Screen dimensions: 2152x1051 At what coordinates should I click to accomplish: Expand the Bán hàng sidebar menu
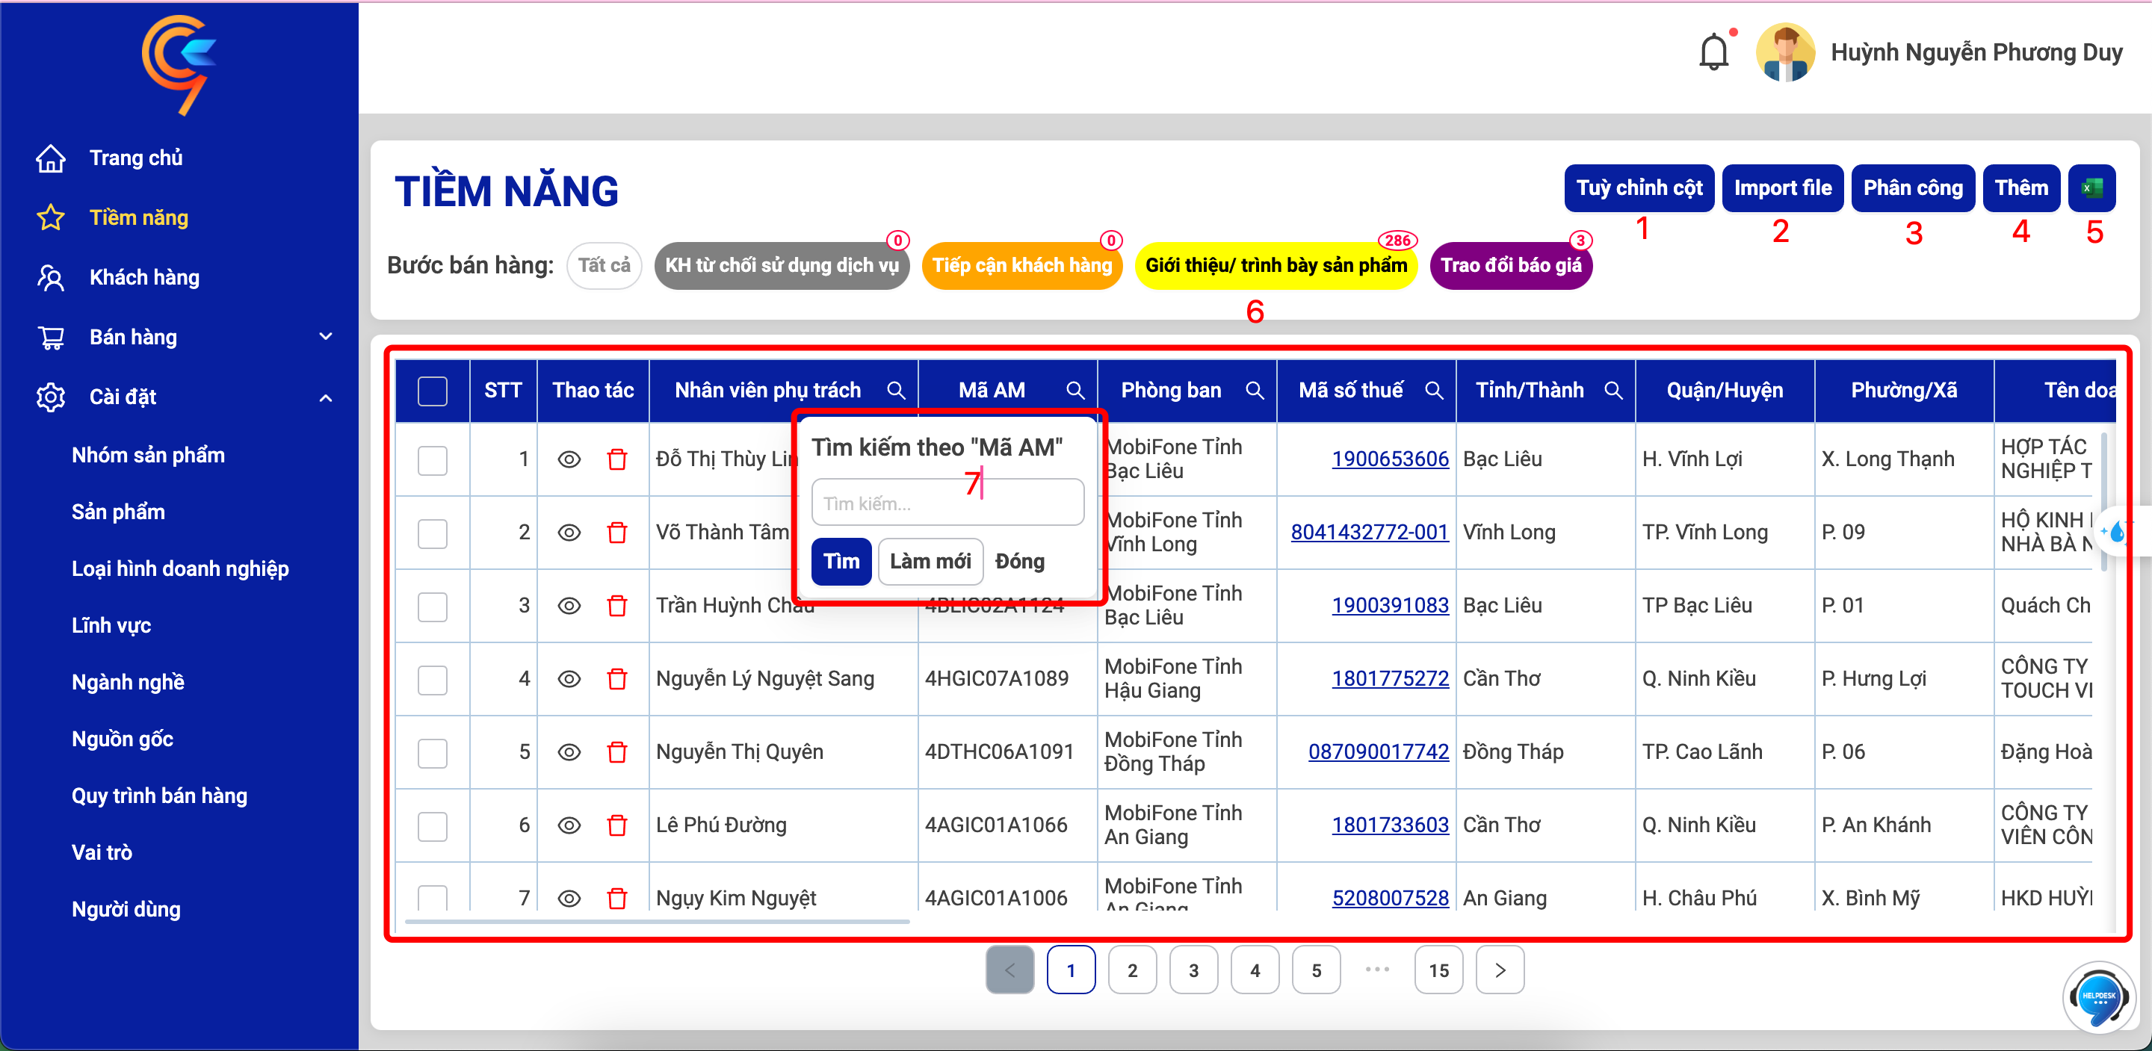pos(326,337)
